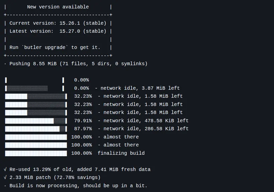
Task: Click the '478.58 KiB left' text
Action: tap(166, 121)
